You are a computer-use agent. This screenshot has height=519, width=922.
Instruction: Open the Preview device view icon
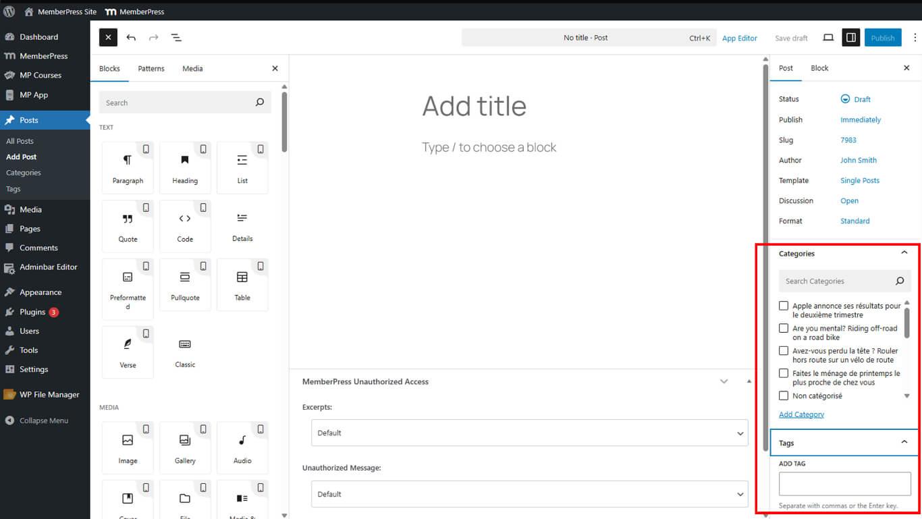coord(828,38)
